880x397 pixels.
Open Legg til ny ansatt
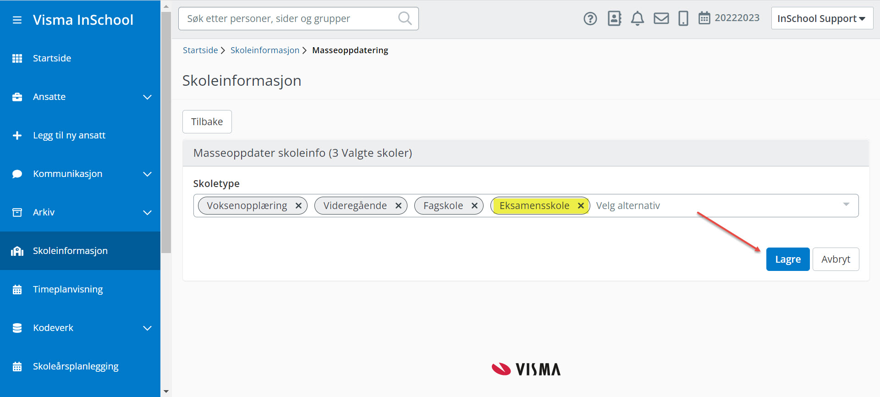point(80,135)
